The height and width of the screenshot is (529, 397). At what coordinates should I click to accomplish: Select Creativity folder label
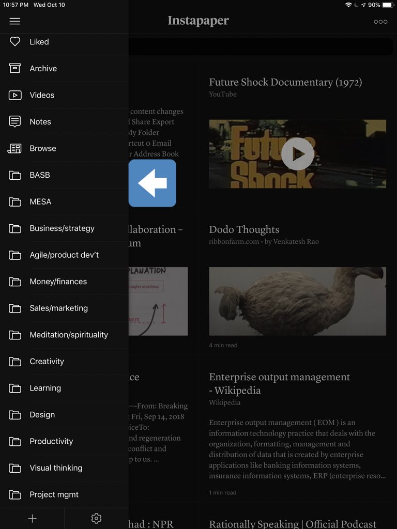[x=47, y=362]
